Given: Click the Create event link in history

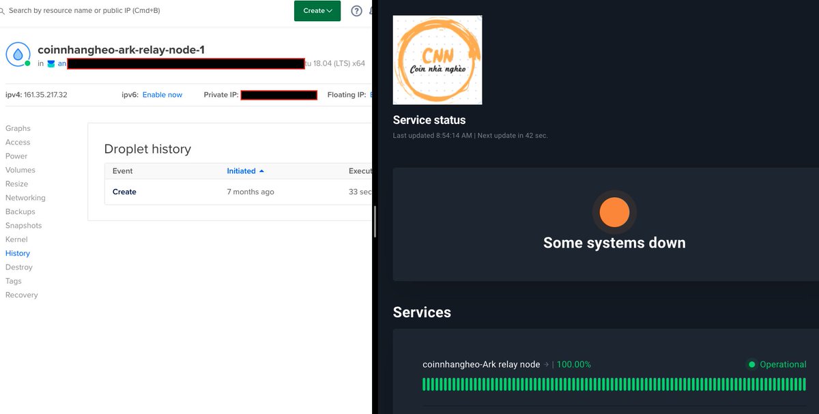Looking at the screenshot, I should click(124, 192).
